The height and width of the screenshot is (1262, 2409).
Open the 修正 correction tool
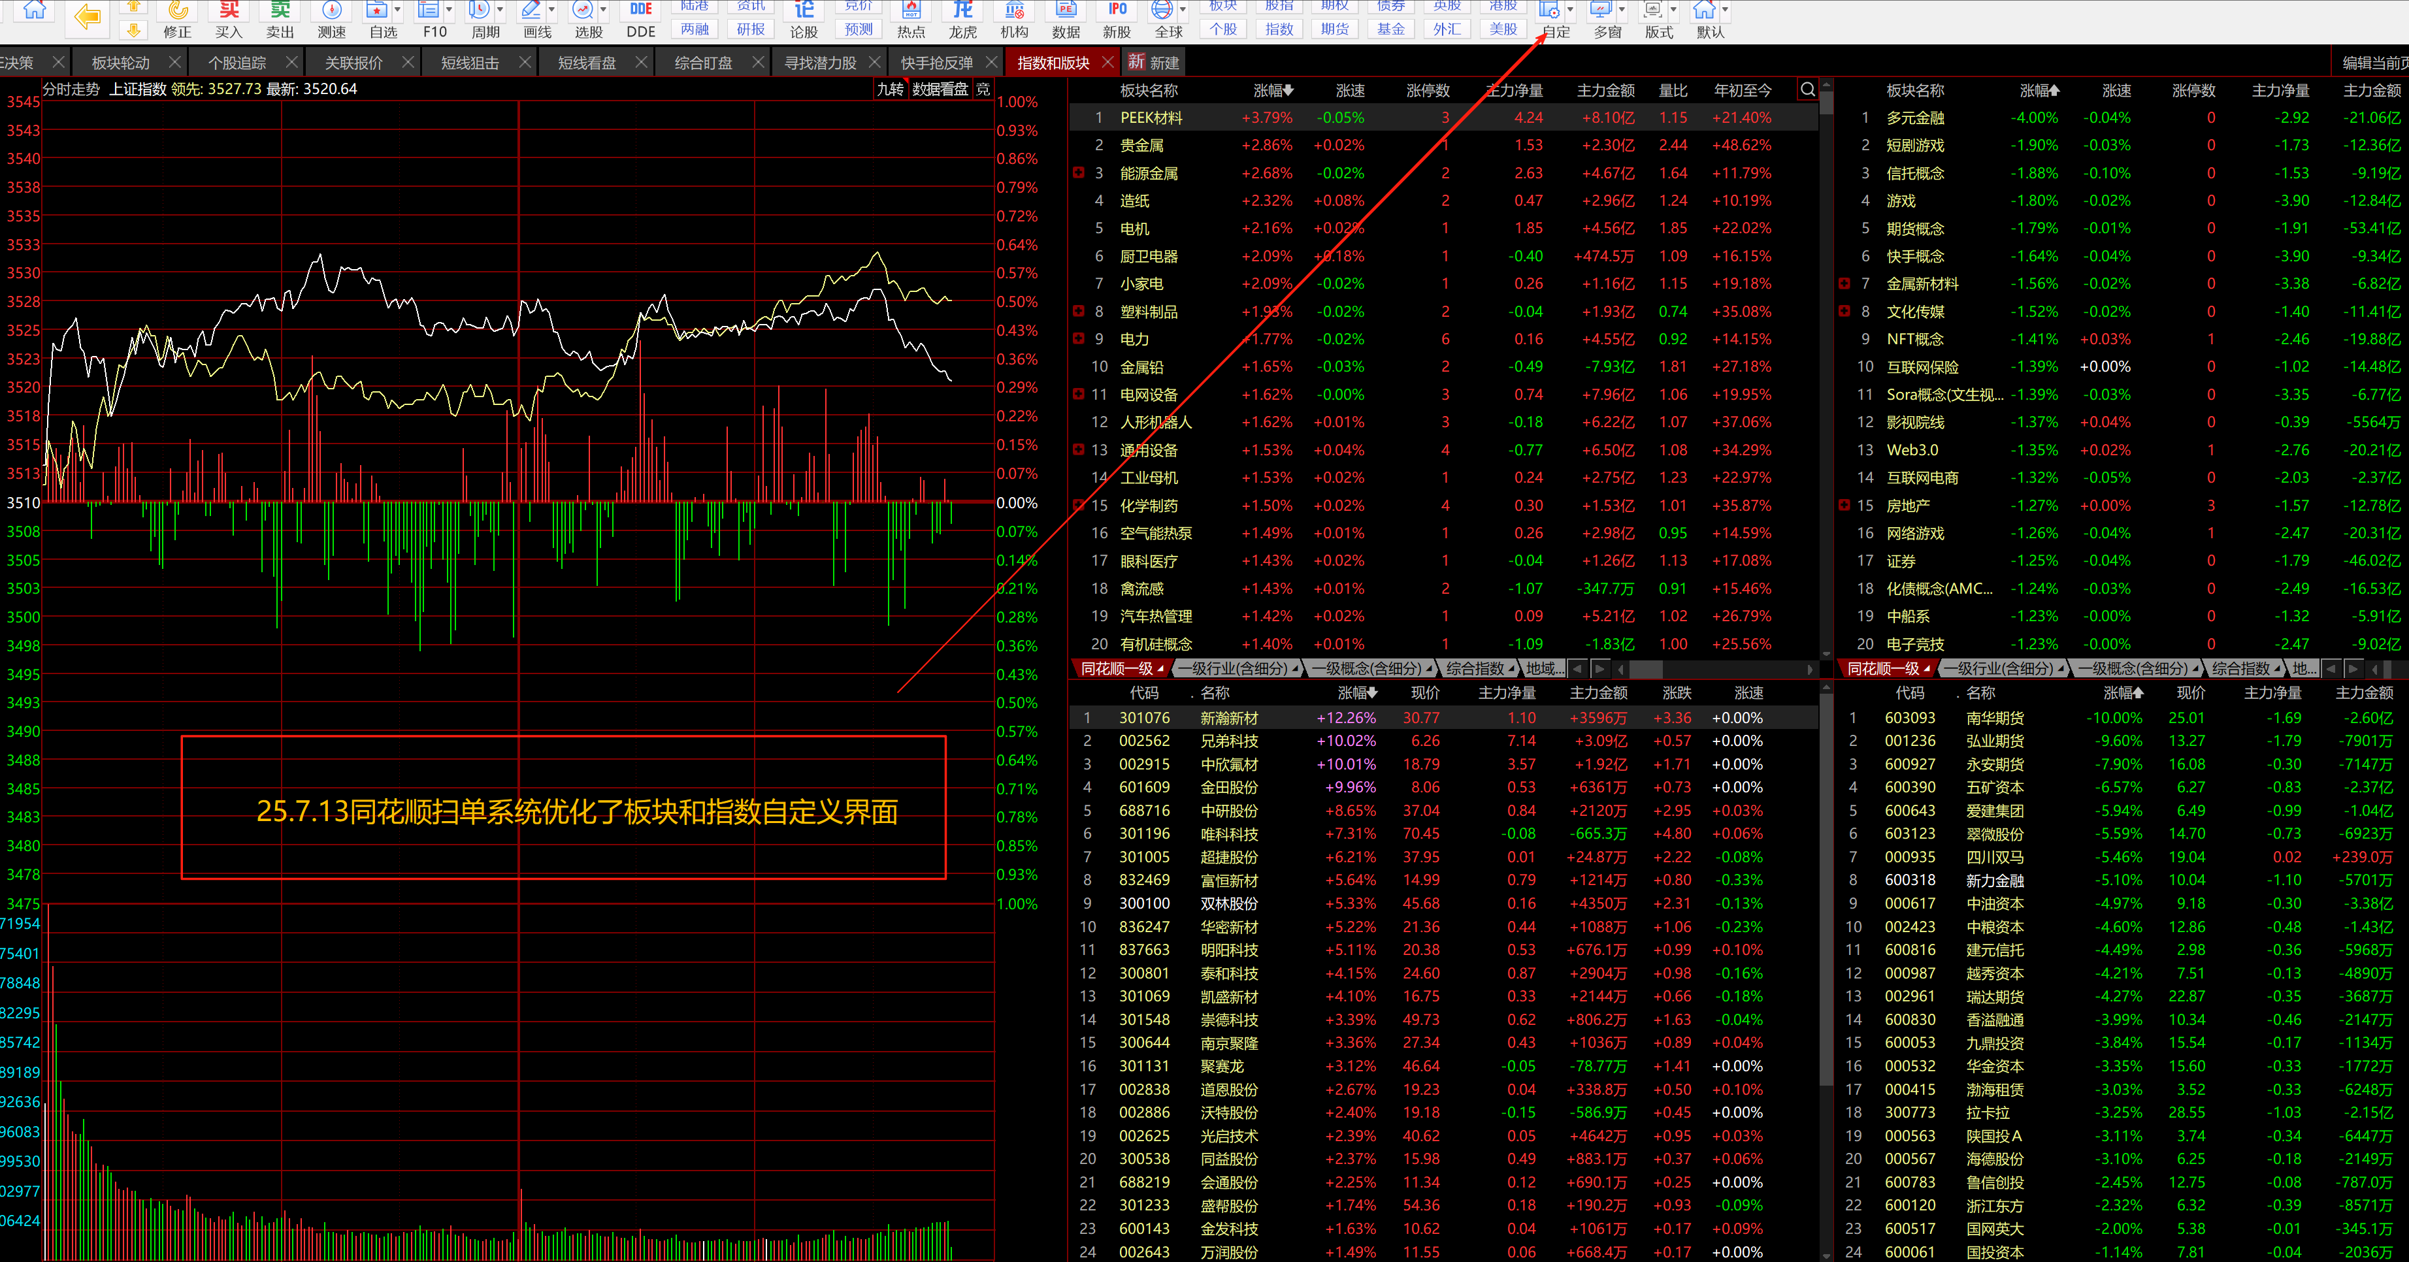[177, 20]
